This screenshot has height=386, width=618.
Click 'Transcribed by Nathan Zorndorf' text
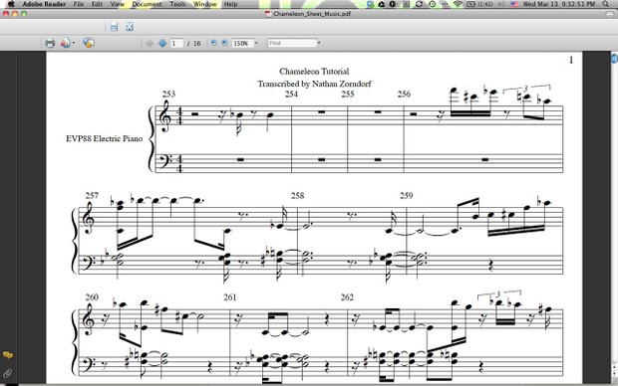(314, 84)
